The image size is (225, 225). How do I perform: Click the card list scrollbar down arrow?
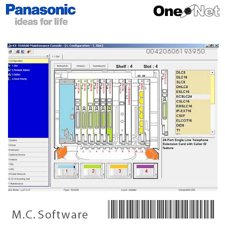pos(212,132)
